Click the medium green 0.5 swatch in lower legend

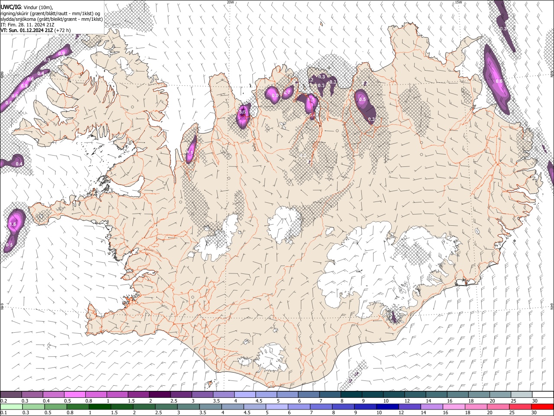click(x=55, y=406)
